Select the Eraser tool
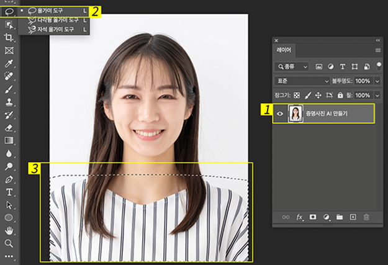The image size is (388, 265). (9, 127)
